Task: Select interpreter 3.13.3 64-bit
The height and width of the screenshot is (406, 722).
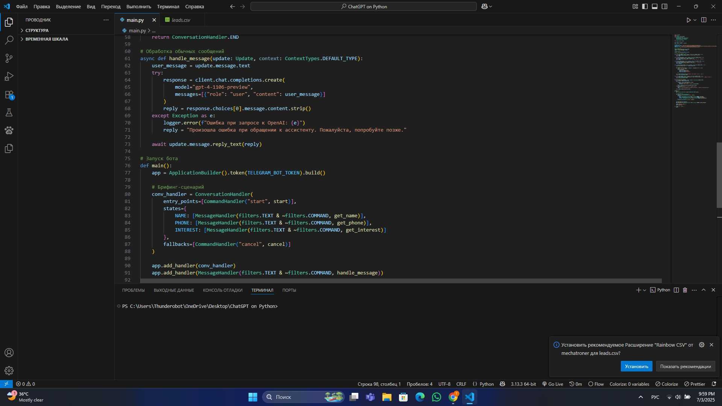Action: (x=523, y=384)
